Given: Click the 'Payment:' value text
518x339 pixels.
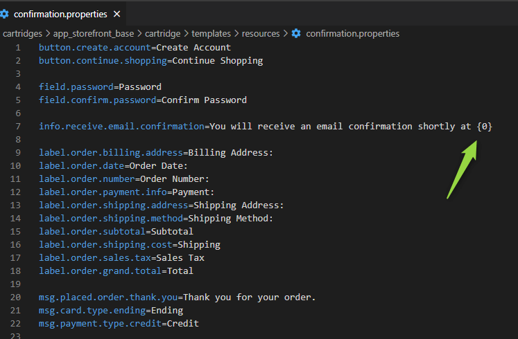Looking at the screenshot, I should (x=193, y=192).
